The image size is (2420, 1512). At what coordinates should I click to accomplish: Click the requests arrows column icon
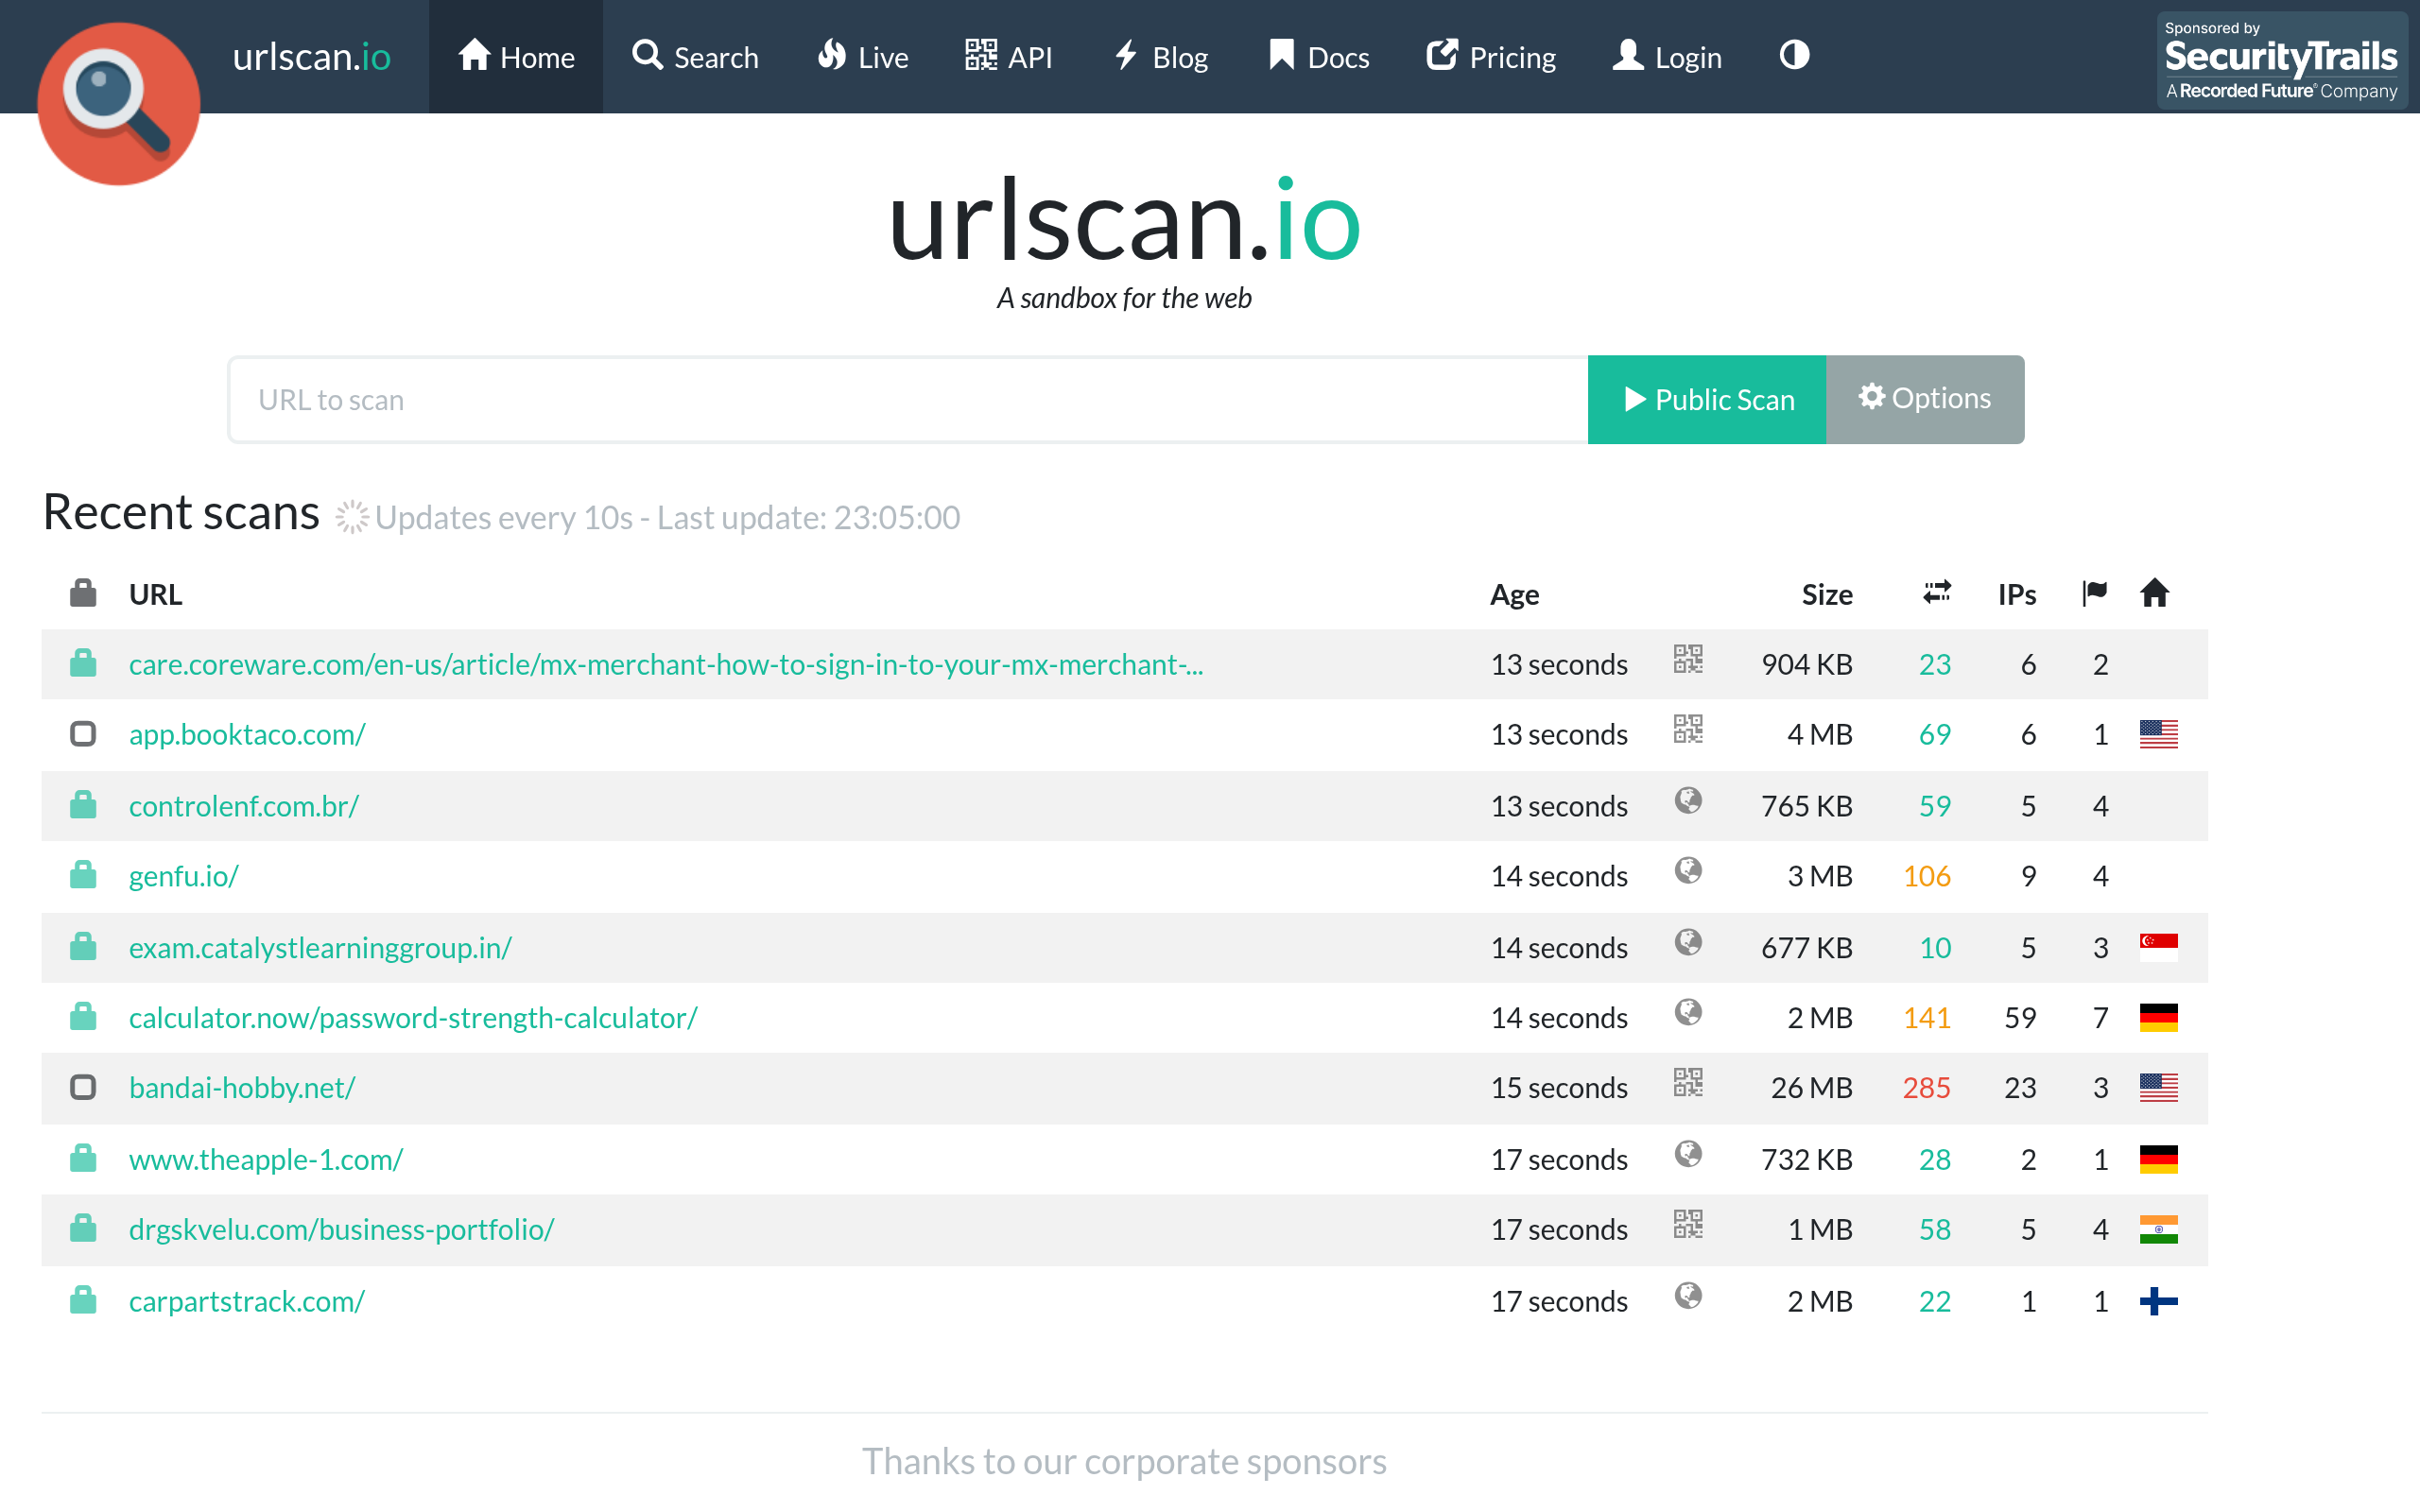click(x=1936, y=592)
